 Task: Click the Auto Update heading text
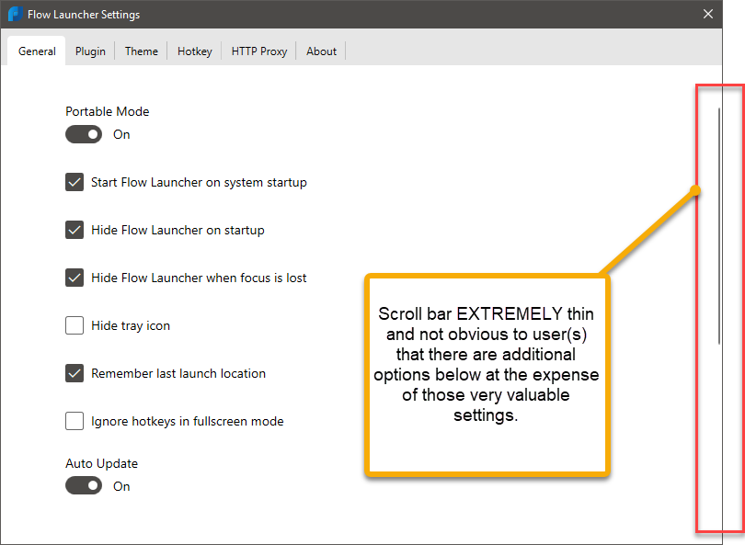(102, 463)
